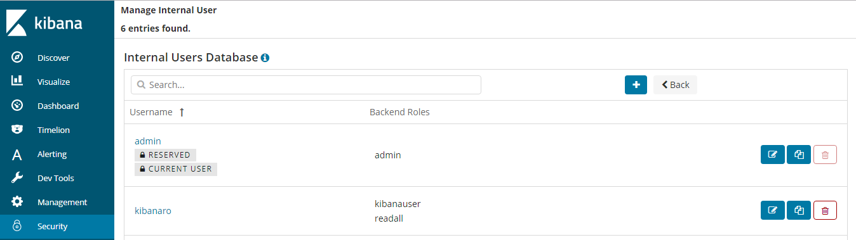This screenshot has width=856, height=240.
Task: Open Dev Tools wrench icon
Action: point(17,178)
